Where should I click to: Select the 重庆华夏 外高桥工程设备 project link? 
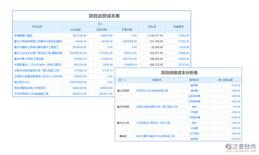coord(29,59)
